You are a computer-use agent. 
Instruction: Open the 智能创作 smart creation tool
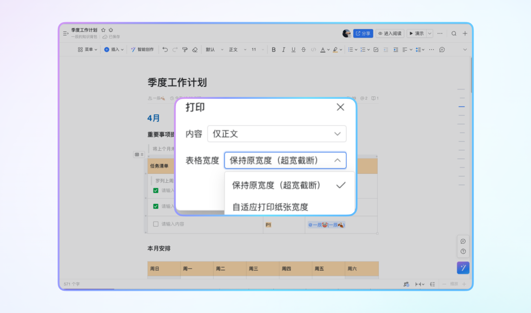(142, 50)
